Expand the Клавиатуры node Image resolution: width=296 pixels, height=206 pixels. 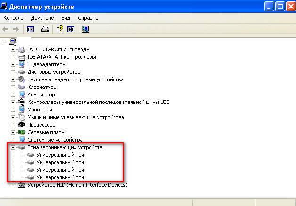pyautogui.click(x=13, y=87)
